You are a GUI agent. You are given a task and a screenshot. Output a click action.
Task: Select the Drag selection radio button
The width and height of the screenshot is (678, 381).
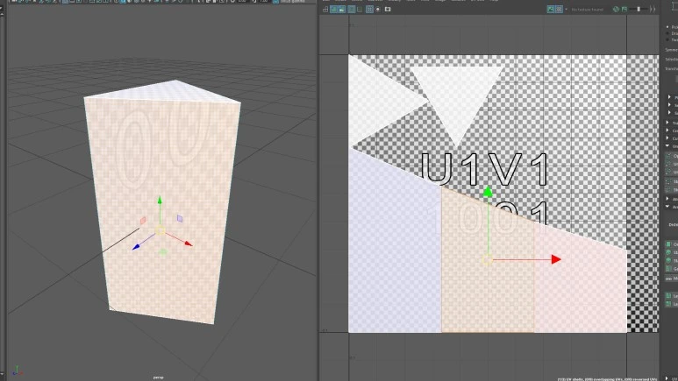point(667,33)
